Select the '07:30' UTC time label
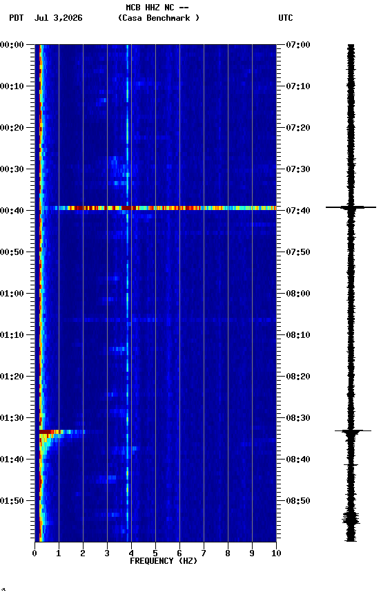 pyautogui.click(x=298, y=169)
